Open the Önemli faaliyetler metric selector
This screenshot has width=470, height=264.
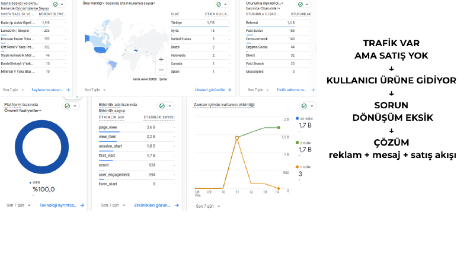tap(23, 111)
